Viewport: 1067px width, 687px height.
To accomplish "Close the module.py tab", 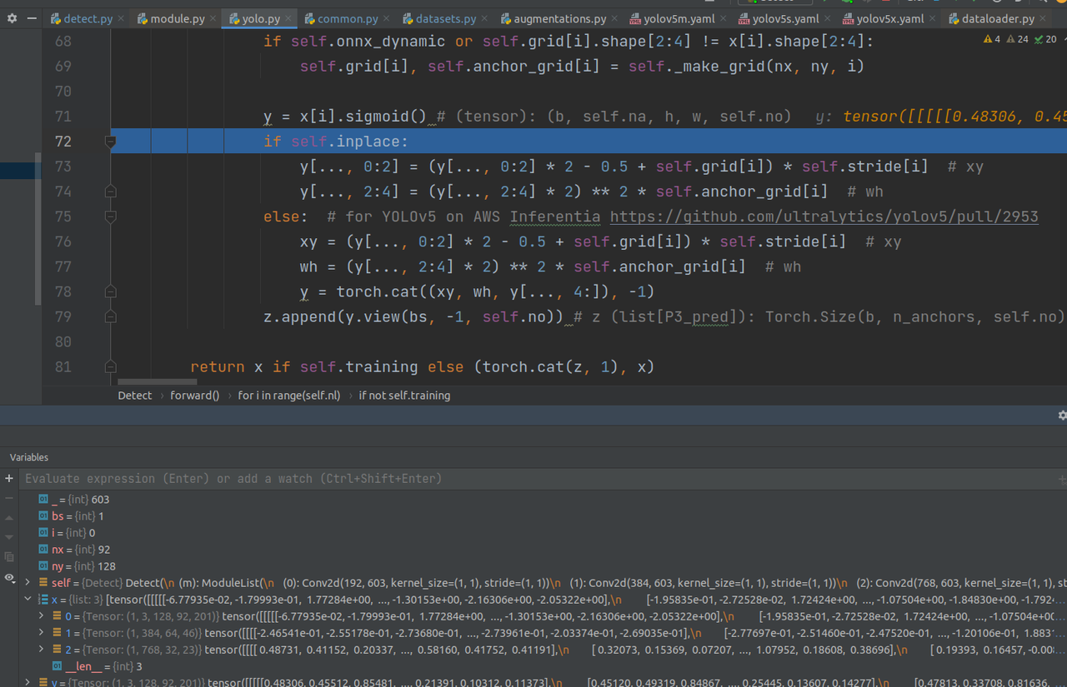I will (x=214, y=18).
